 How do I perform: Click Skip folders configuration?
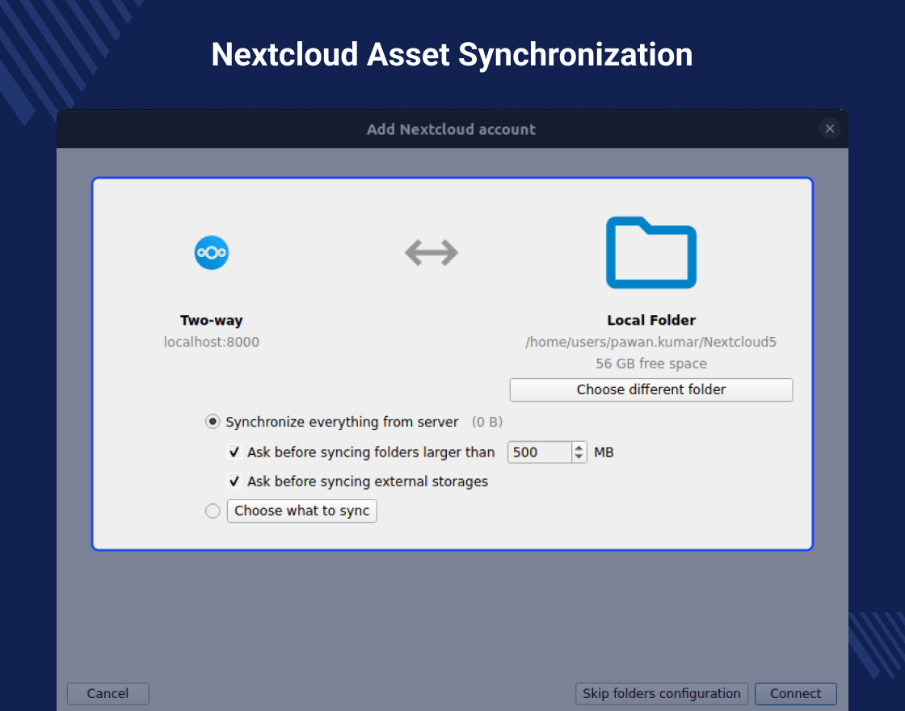pos(662,694)
